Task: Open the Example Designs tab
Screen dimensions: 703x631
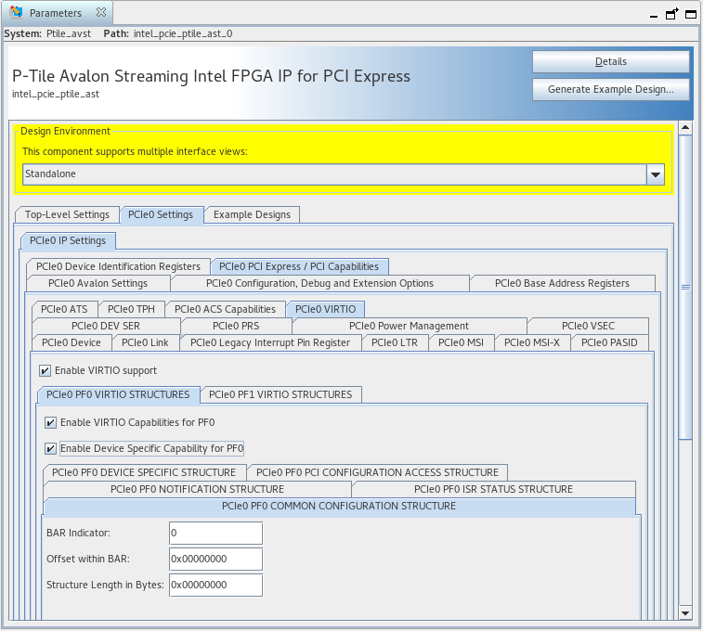Action: click(x=252, y=214)
